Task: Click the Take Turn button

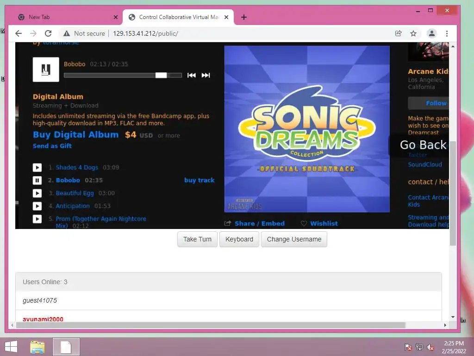Action: (x=197, y=239)
